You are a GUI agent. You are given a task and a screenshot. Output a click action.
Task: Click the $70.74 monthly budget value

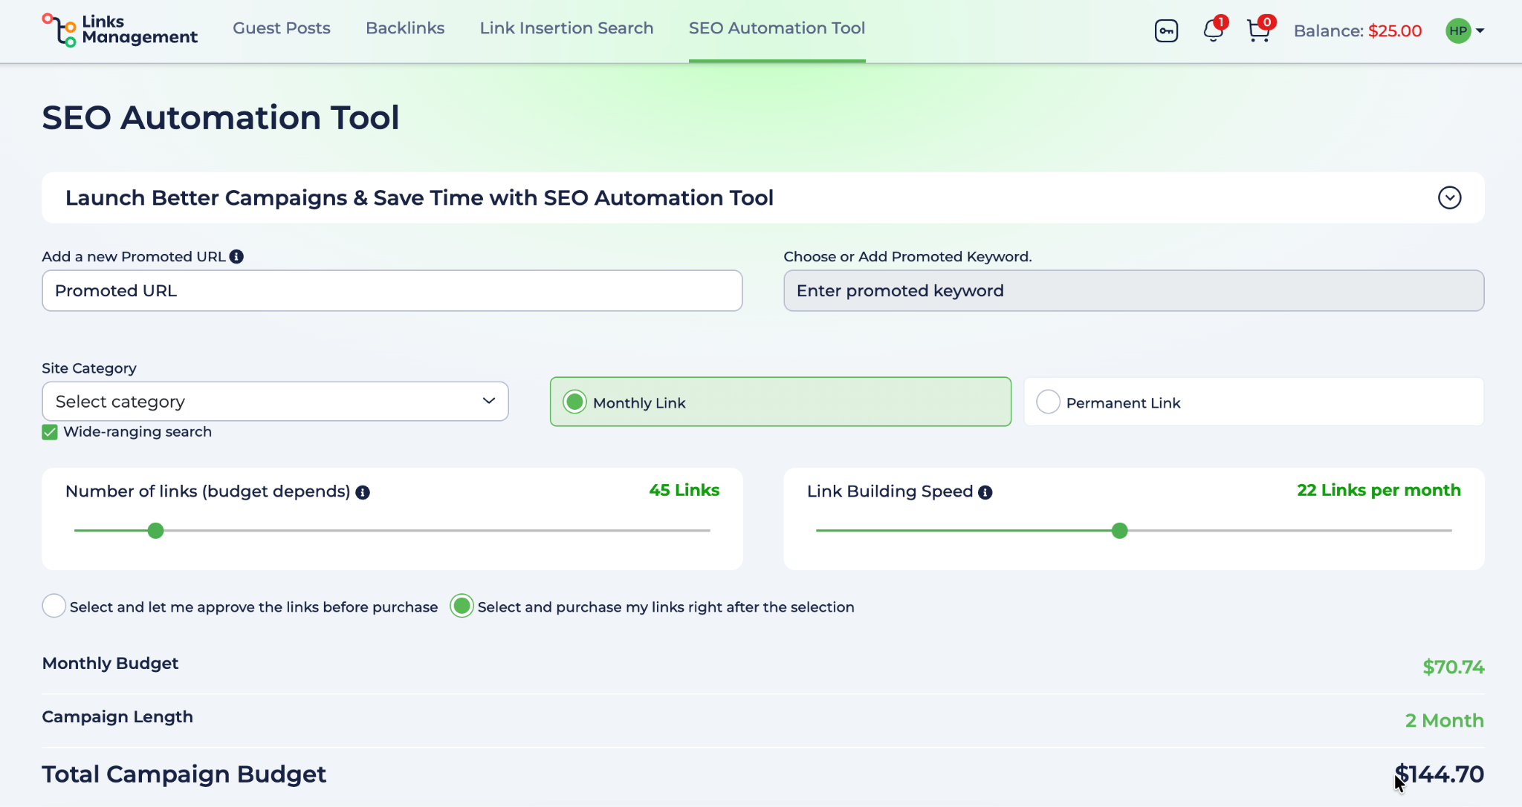pyautogui.click(x=1454, y=667)
